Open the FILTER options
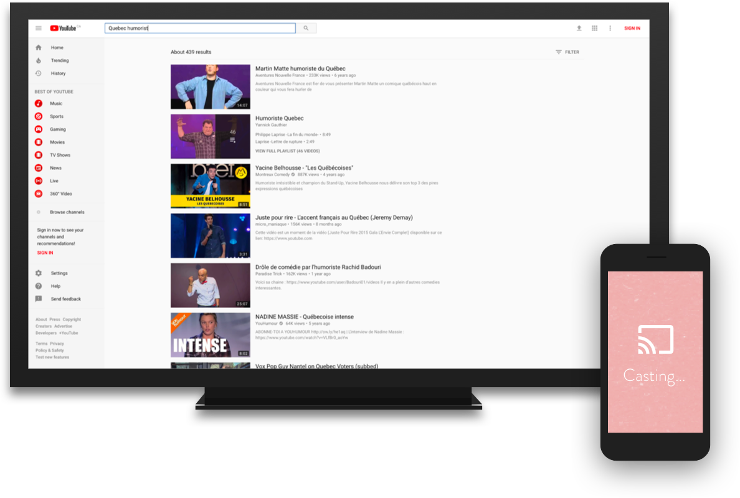Viewport: 740px width, 498px height. click(567, 52)
